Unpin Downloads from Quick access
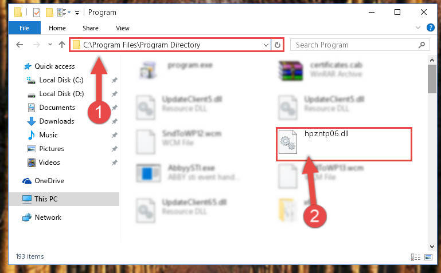The width and height of the screenshot is (441, 273). 115,121
